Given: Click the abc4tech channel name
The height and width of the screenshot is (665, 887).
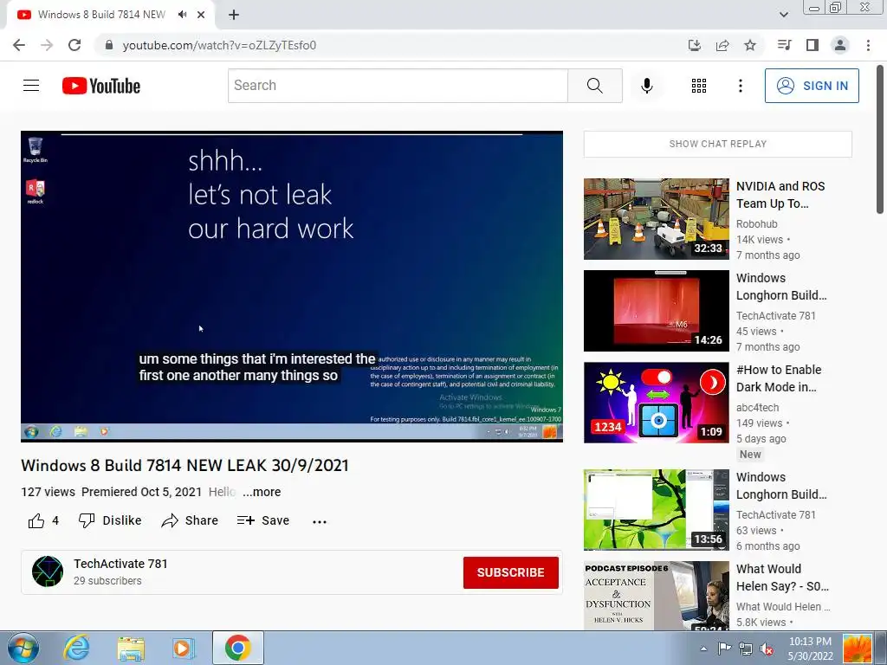Looking at the screenshot, I should [757, 408].
